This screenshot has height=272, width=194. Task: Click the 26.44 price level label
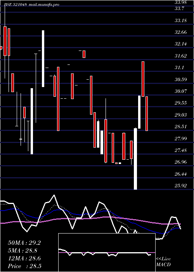pos(181,174)
